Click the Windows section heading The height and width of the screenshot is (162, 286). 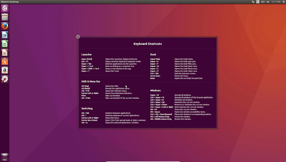[155, 90]
